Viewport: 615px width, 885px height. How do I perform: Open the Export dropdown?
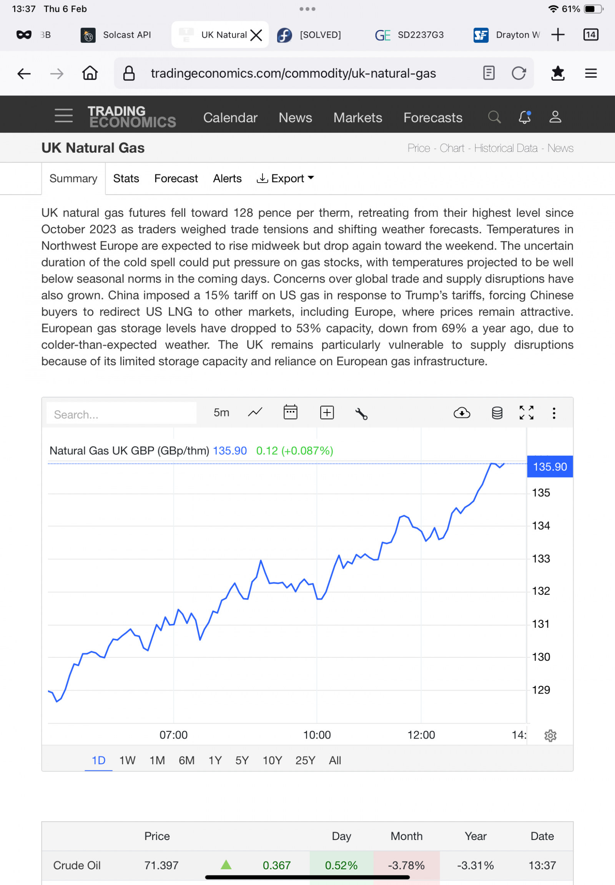[286, 178]
